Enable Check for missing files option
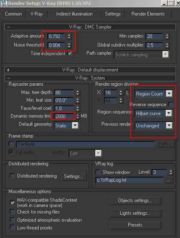180x238 pixels. click(12, 211)
